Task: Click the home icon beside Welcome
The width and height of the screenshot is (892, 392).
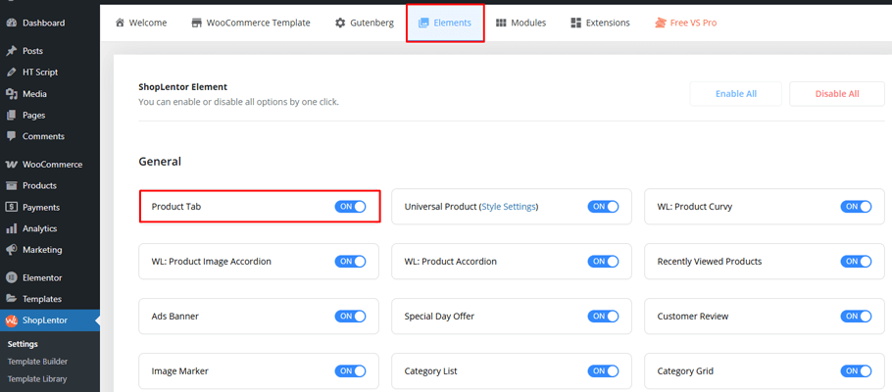Action: click(x=120, y=23)
